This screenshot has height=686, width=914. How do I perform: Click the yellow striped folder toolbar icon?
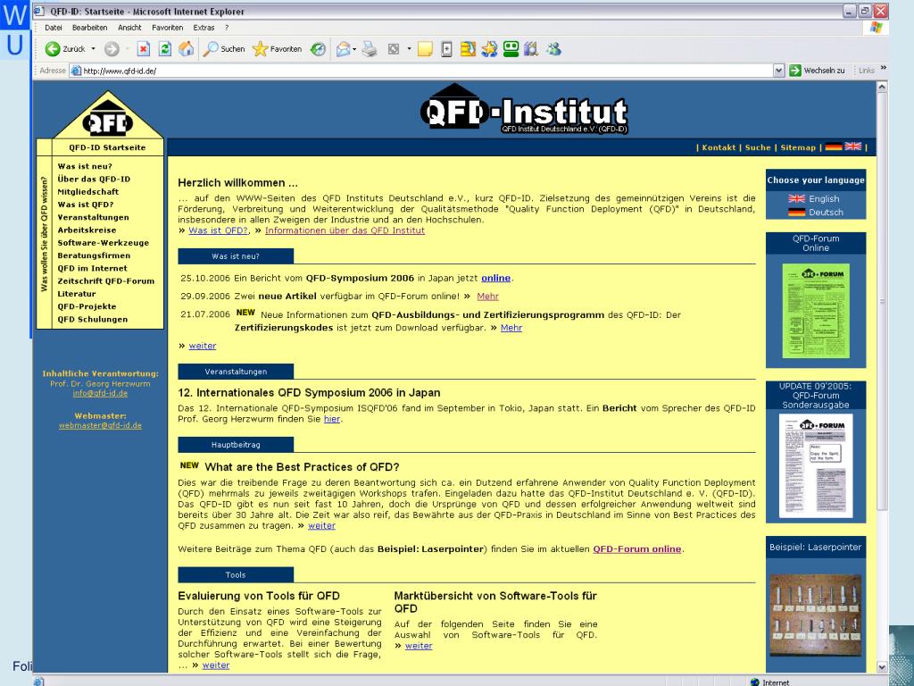coord(468,49)
